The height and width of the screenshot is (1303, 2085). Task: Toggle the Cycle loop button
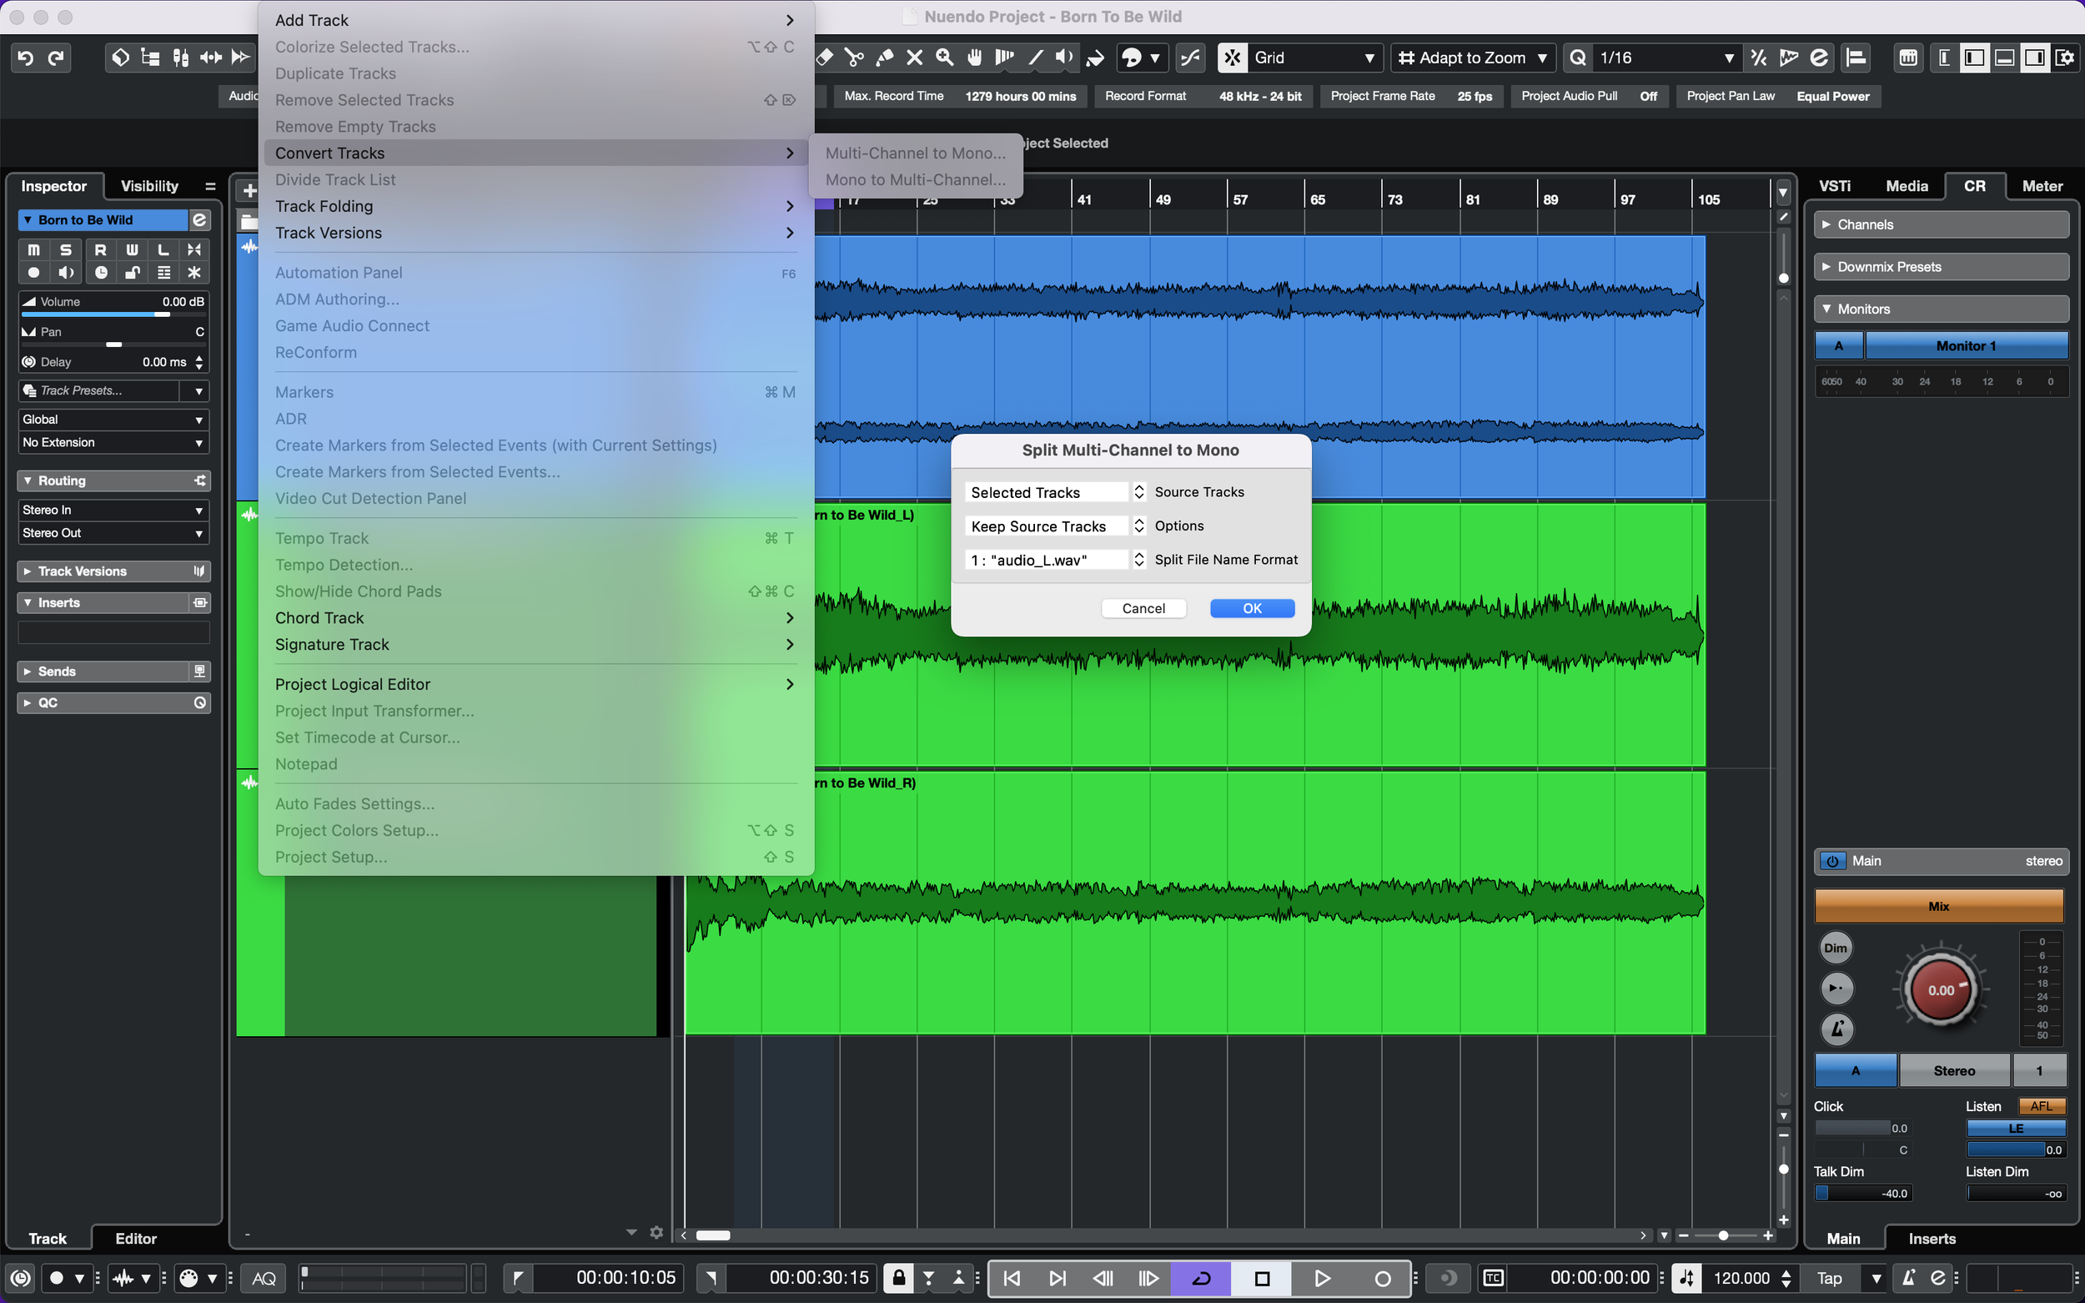point(1201,1278)
